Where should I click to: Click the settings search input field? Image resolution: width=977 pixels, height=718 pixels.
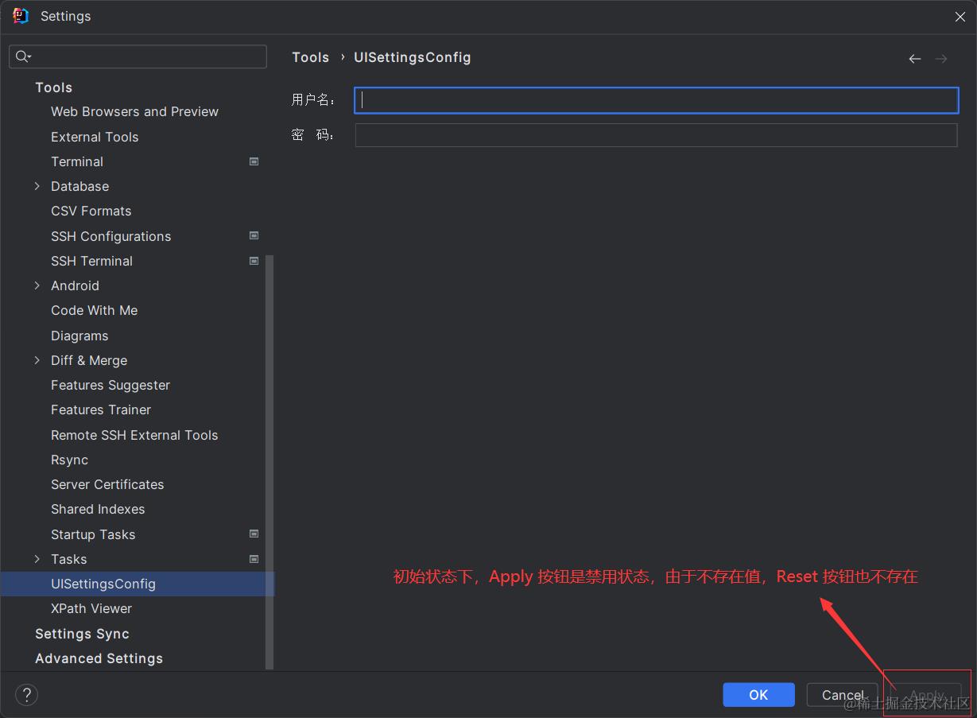coord(138,56)
